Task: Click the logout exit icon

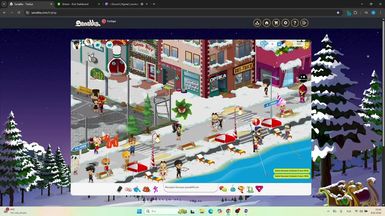Action: [x=304, y=23]
